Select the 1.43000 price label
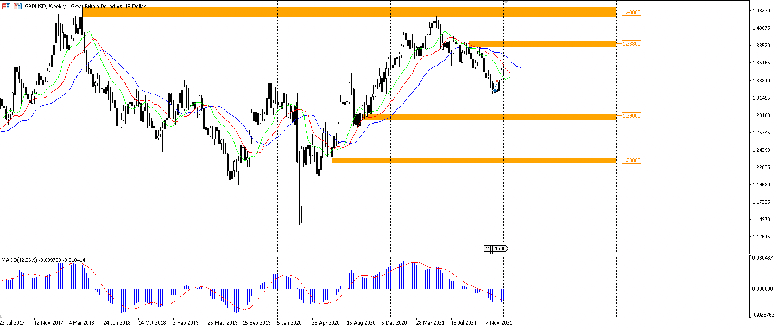The image size is (778, 329). pyautogui.click(x=631, y=12)
